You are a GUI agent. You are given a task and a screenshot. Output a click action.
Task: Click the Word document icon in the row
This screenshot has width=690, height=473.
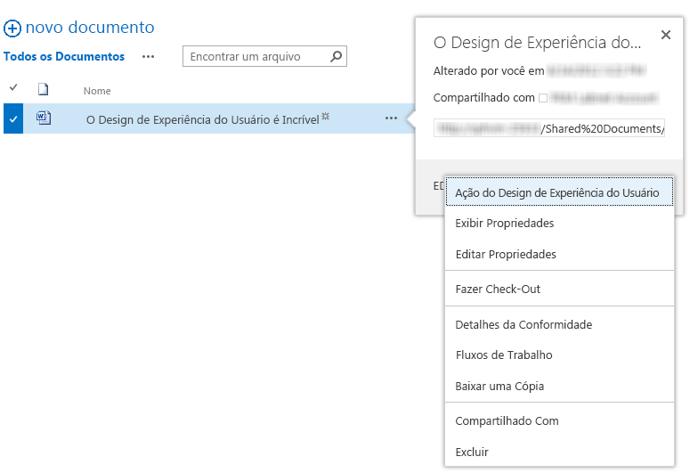[44, 118]
